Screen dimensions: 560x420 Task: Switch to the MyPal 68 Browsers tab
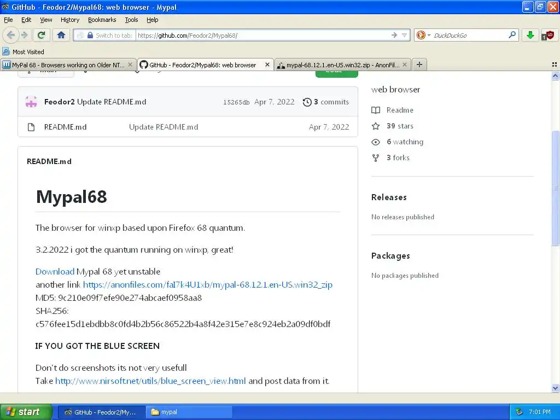(x=68, y=65)
